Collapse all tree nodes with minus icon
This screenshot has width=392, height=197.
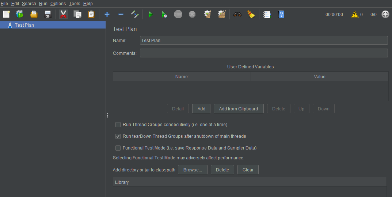coord(121,14)
